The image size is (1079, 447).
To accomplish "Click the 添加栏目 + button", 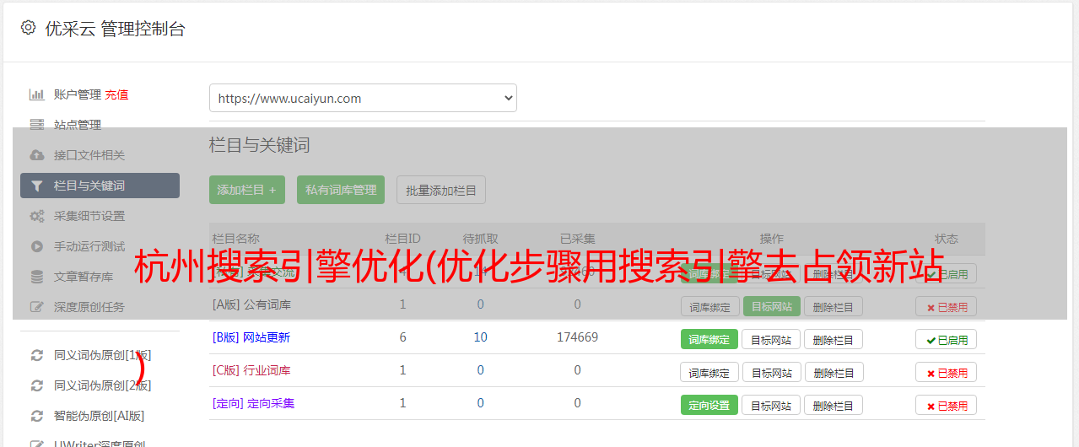I will 247,190.
